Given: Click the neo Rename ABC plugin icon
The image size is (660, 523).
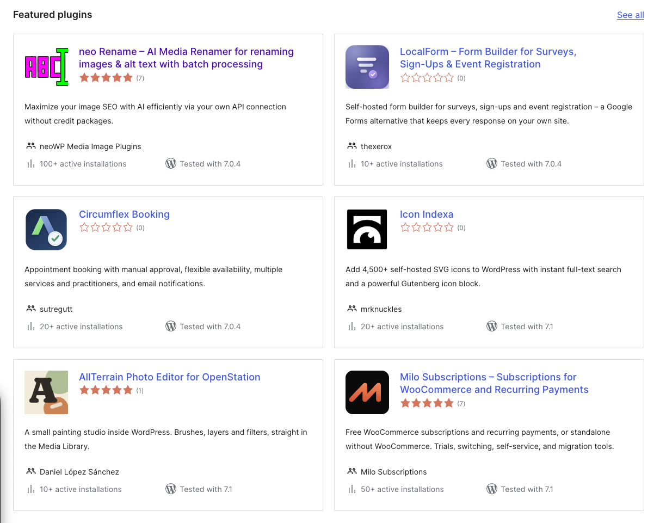Looking at the screenshot, I should [x=46, y=67].
